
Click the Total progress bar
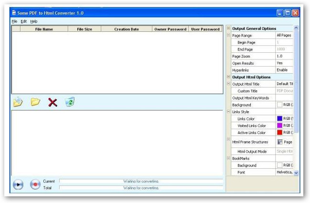pos(141,188)
